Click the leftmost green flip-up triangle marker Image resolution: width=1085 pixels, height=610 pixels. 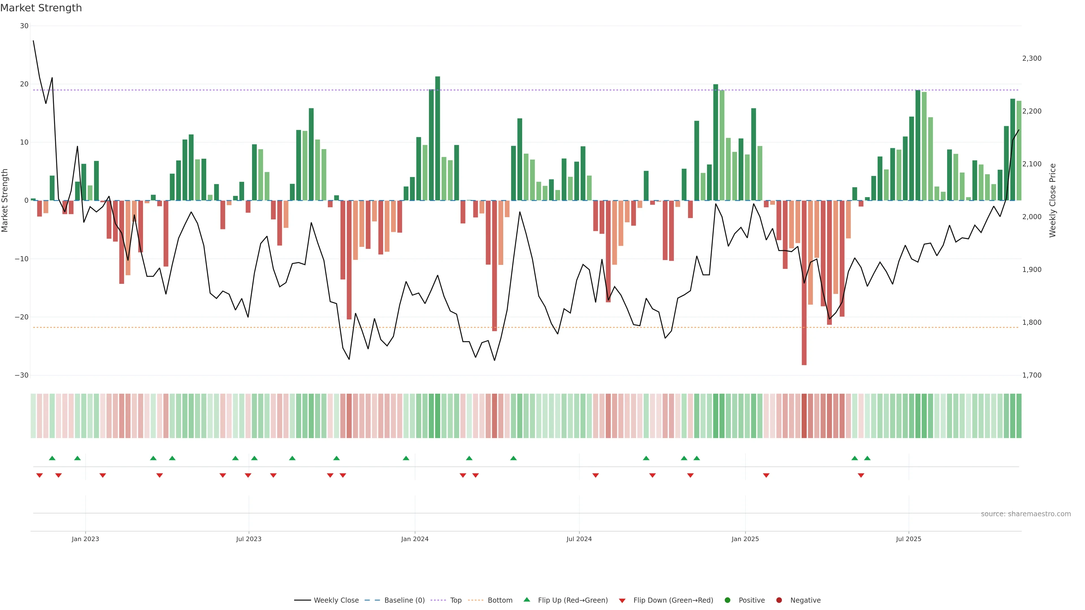(x=52, y=458)
